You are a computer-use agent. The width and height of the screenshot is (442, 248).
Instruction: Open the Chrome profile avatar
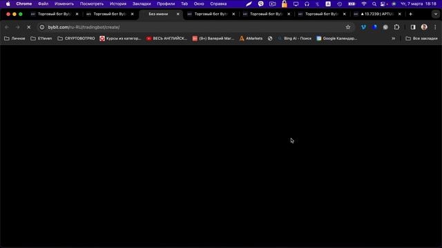pyautogui.click(x=424, y=28)
